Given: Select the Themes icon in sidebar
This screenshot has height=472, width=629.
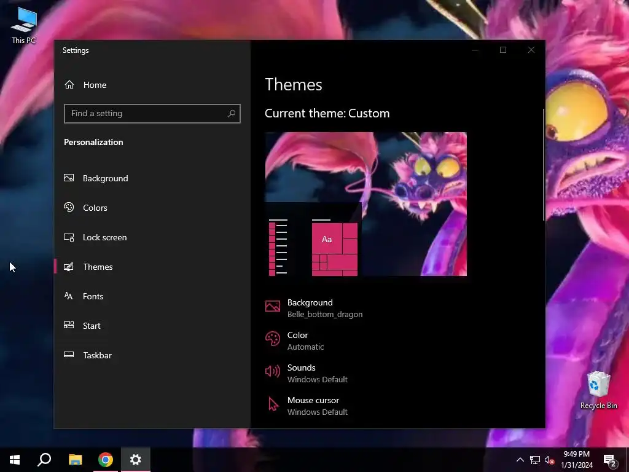Looking at the screenshot, I should coord(69,267).
